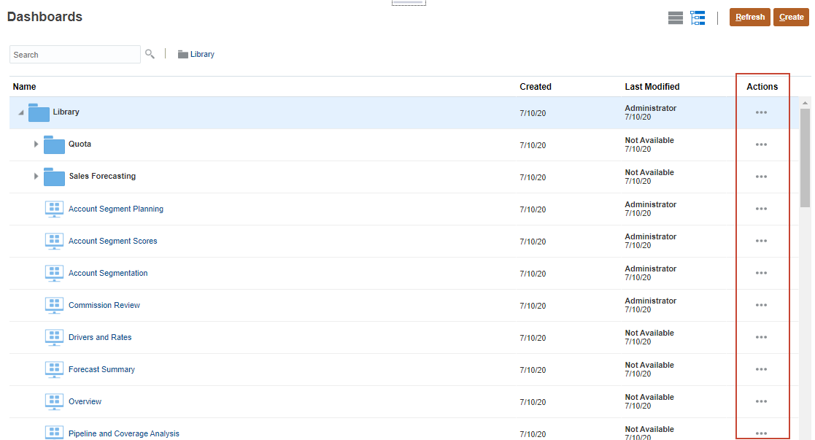Click the Overview dashboard icon
The width and height of the screenshot is (815, 440).
coord(54,401)
